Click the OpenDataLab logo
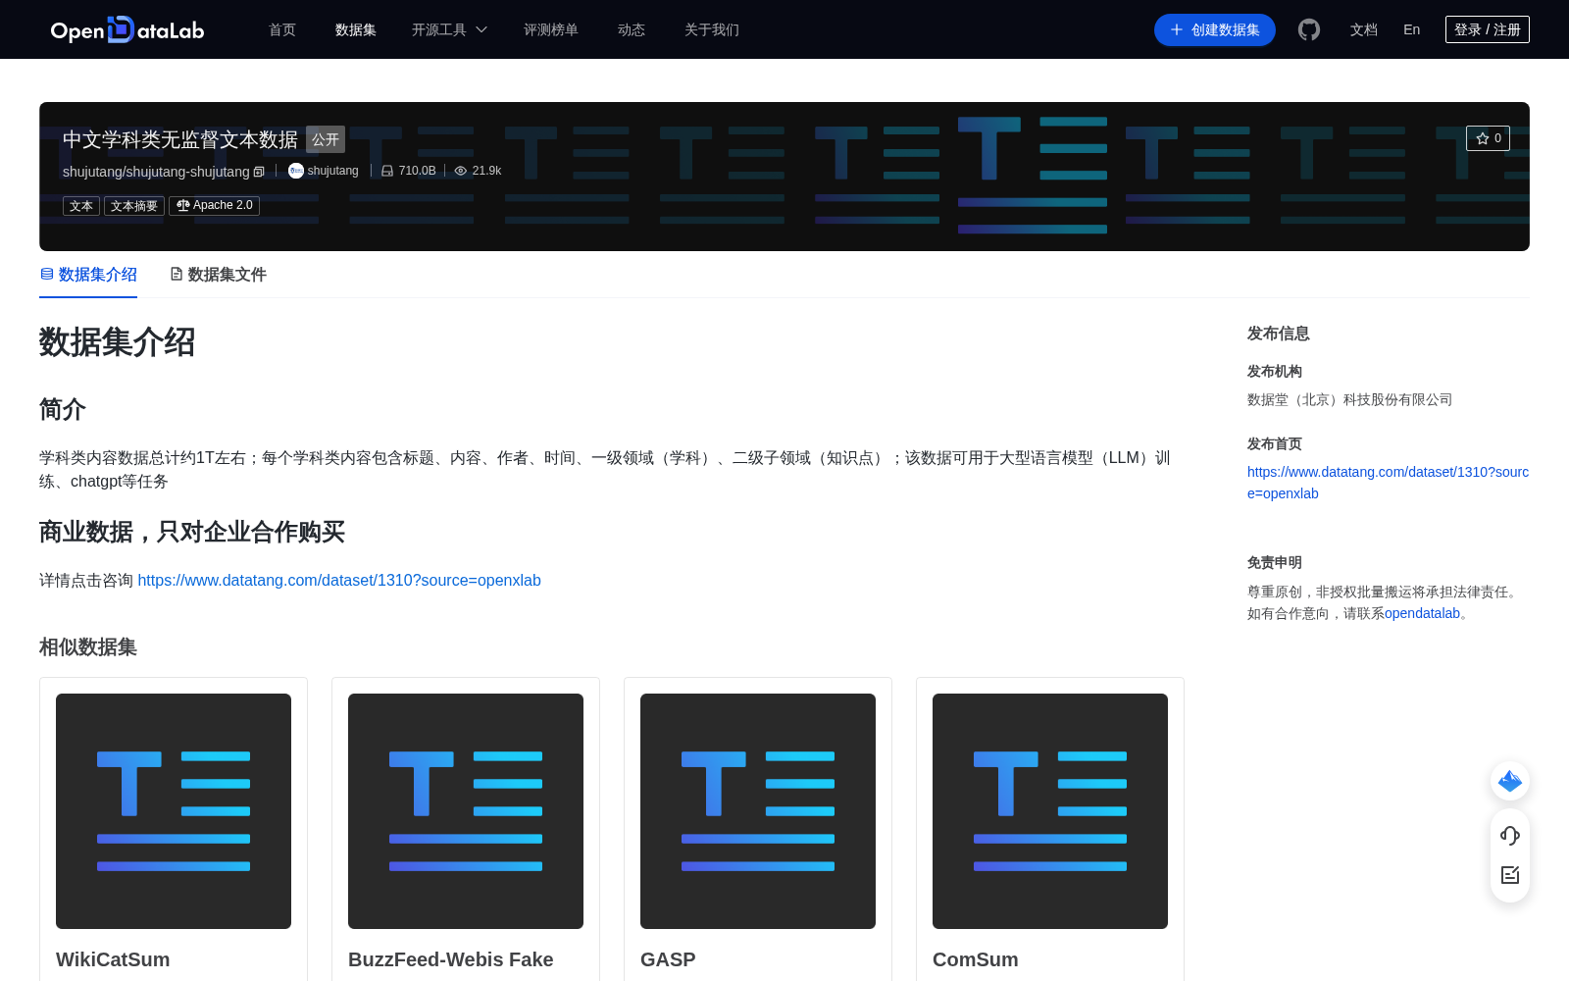The width and height of the screenshot is (1569, 981). pyautogui.click(x=127, y=29)
